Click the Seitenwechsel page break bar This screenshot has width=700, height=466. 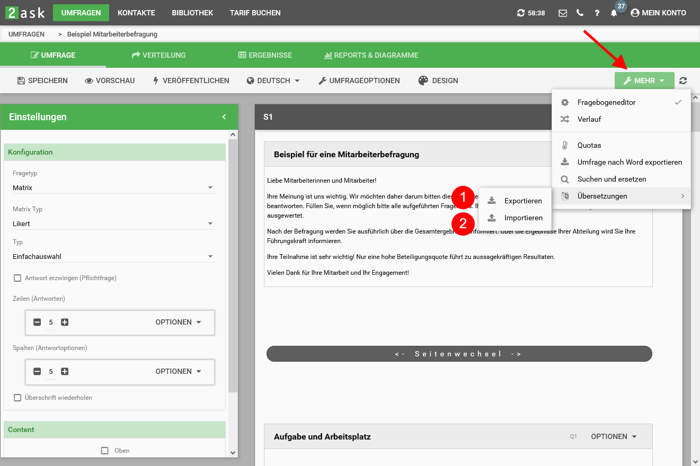click(x=459, y=354)
